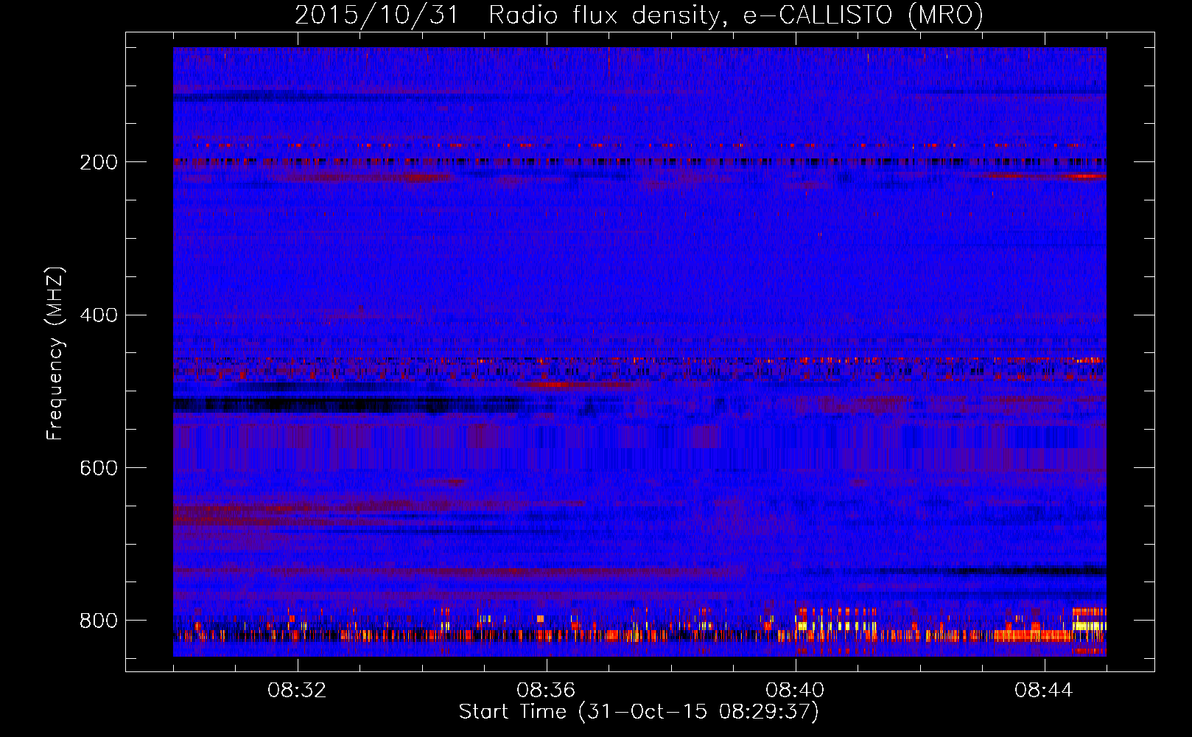Click the 600 frequency tick label
This screenshot has height=737, width=1192.
(98, 469)
